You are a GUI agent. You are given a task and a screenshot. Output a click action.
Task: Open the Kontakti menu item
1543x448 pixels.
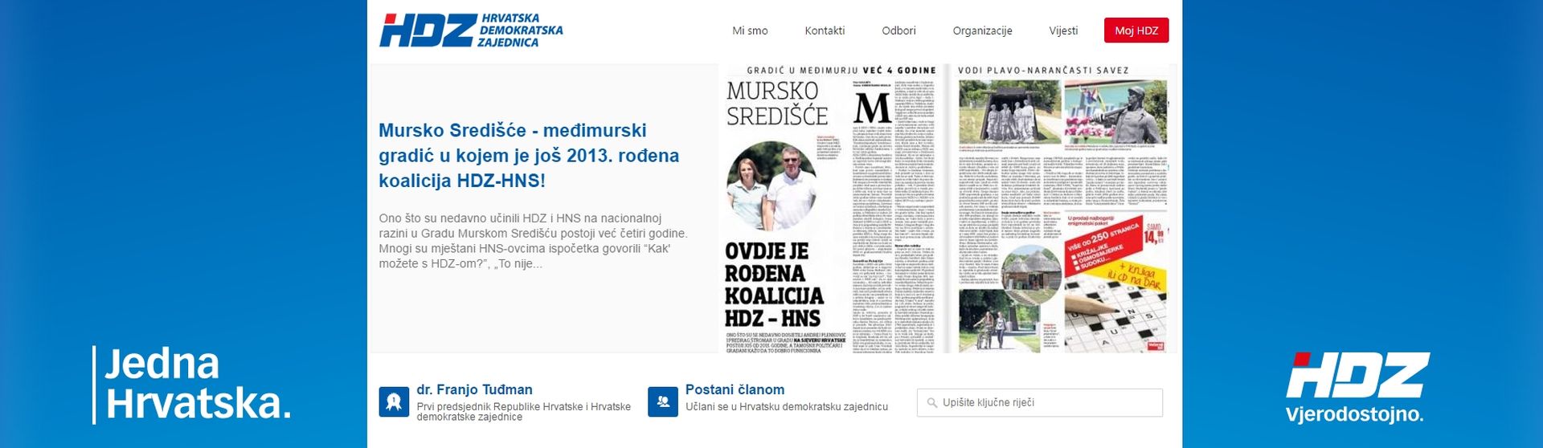click(825, 31)
